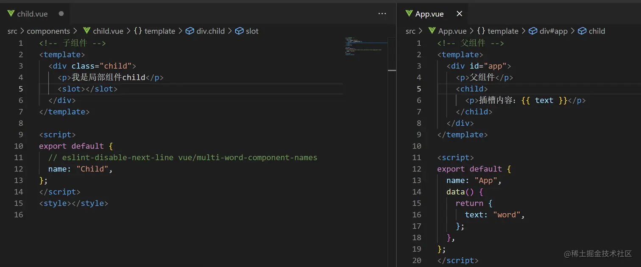Click line number 5 in child.vue editor

(x=21, y=89)
